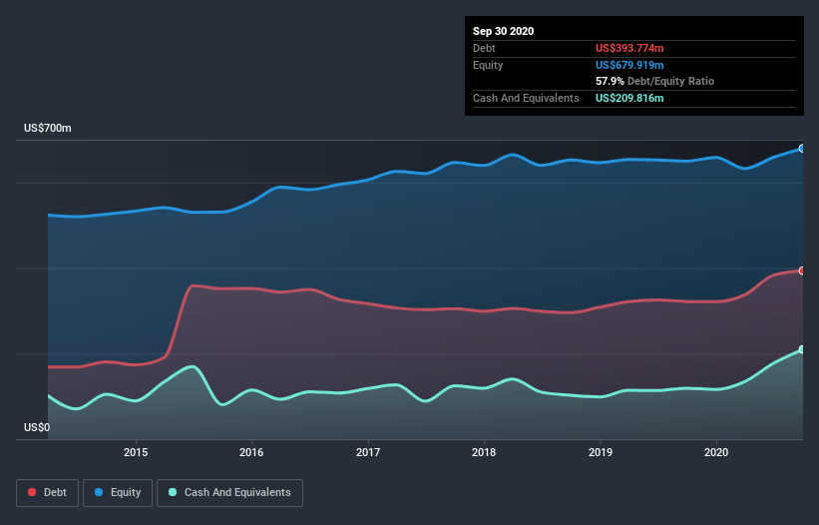819x525 pixels.
Task: Toggle the Debt series legend button
Action: click(47, 493)
